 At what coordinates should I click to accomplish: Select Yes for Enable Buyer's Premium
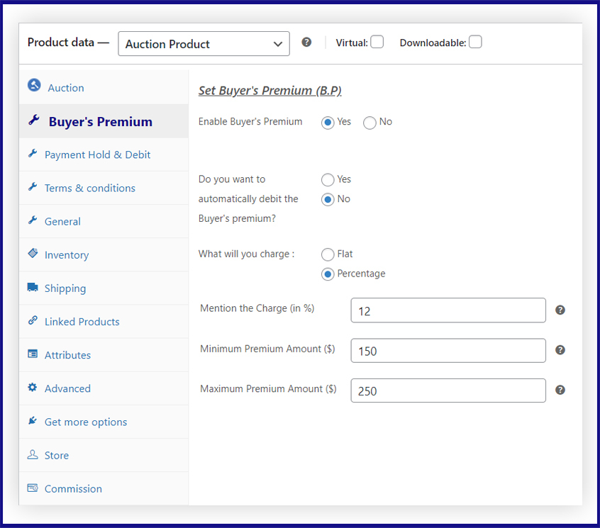point(328,123)
